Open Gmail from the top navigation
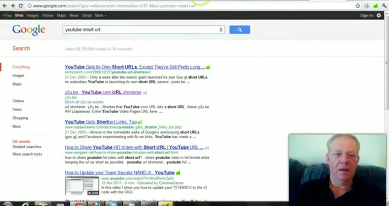Viewport: 389px width, 206px height. (x=86, y=16)
